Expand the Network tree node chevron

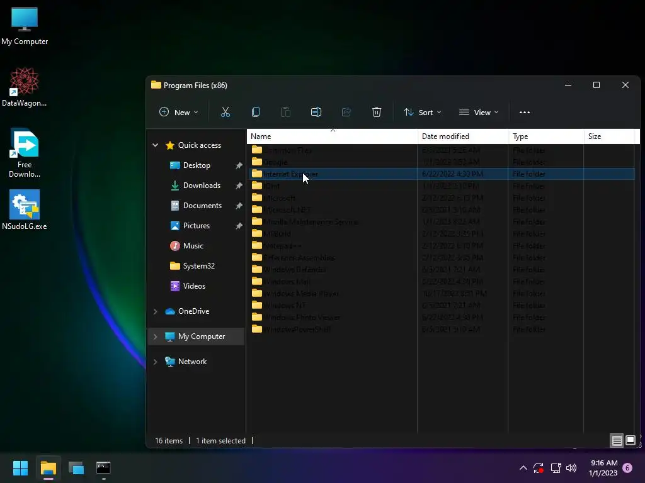(156, 362)
